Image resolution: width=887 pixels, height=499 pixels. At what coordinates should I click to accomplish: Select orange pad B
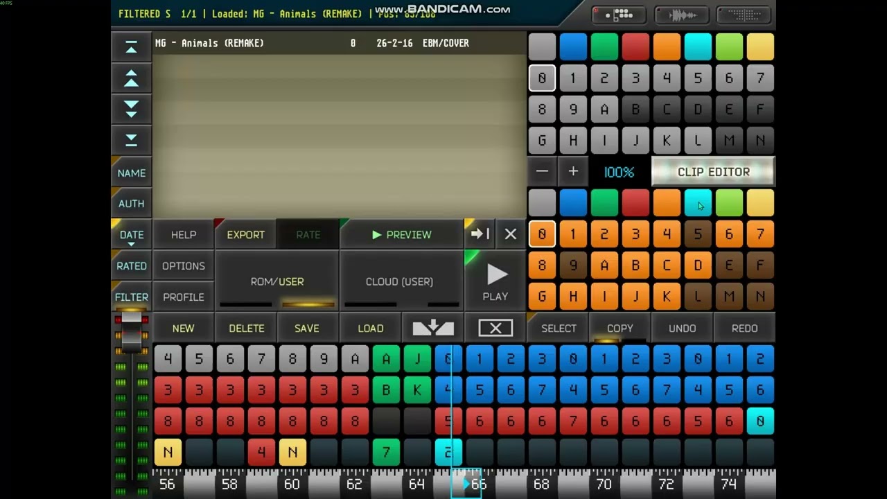[x=635, y=265]
